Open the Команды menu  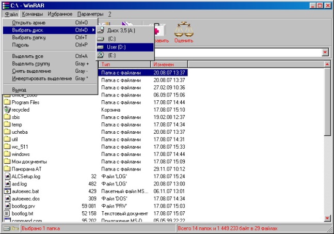coord(33,14)
